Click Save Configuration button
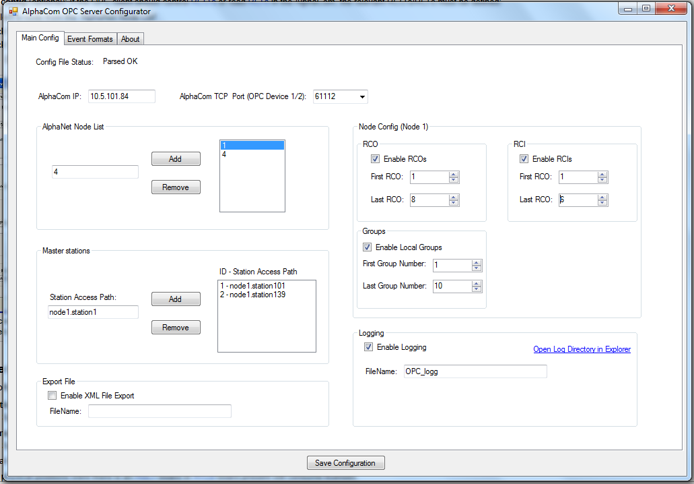 (x=346, y=463)
